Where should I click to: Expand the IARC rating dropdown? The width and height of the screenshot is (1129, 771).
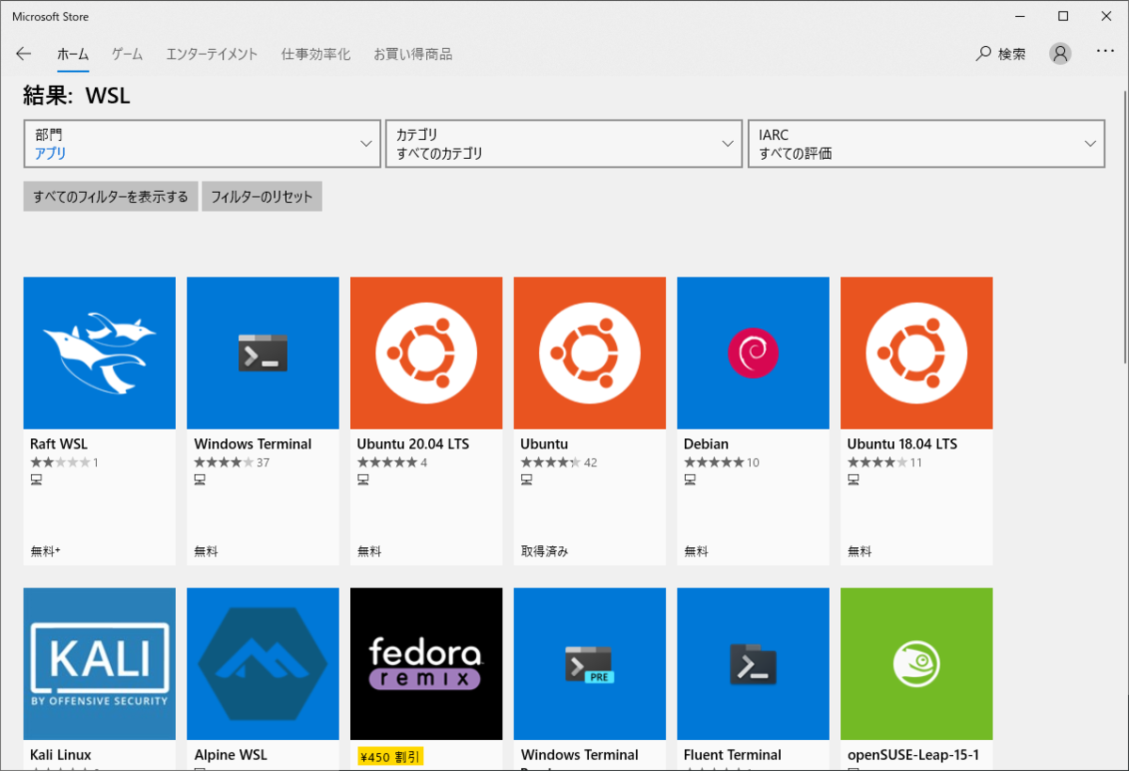pyautogui.click(x=927, y=144)
